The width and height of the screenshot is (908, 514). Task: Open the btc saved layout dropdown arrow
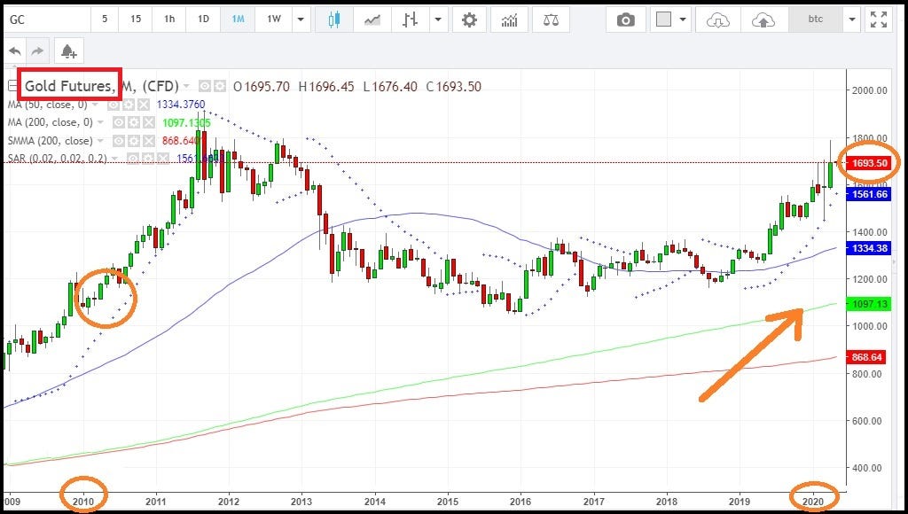(x=852, y=19)
